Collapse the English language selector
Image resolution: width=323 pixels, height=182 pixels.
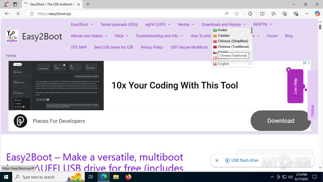tap(232, 64)
